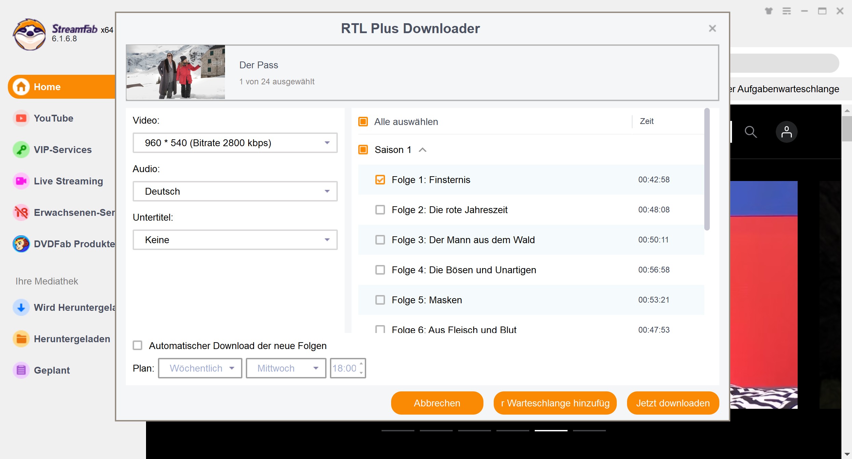Image resolution: width=852 pixels, height=459 pixels.
Task: Uncheck Folge 1: Finsternis
Action: point(380,180)
